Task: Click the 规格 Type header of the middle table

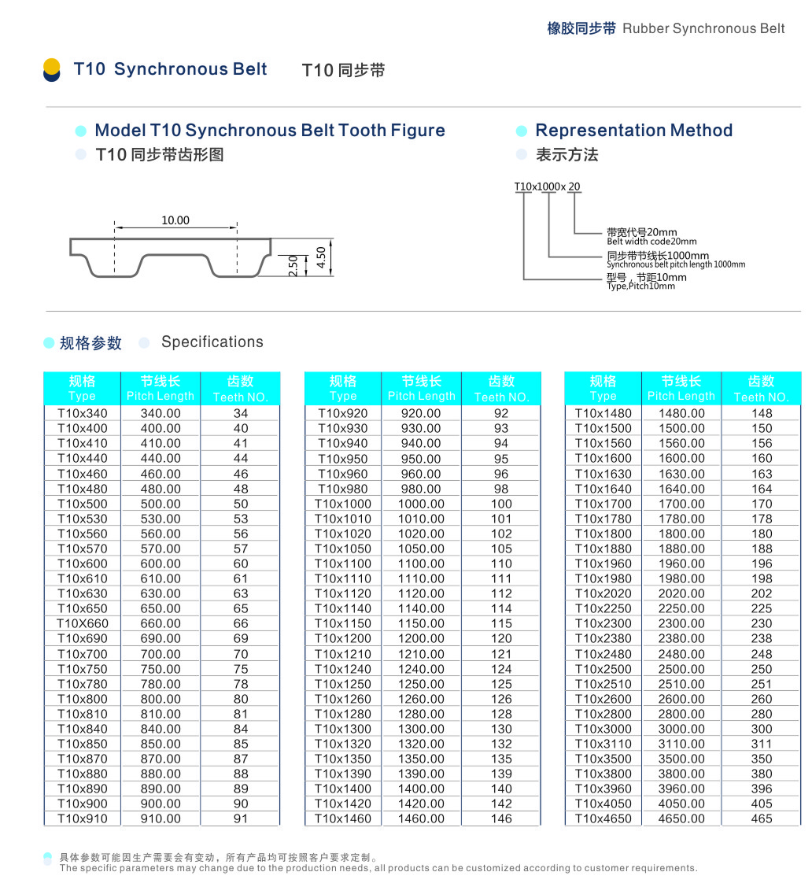Action: point(342,388)
